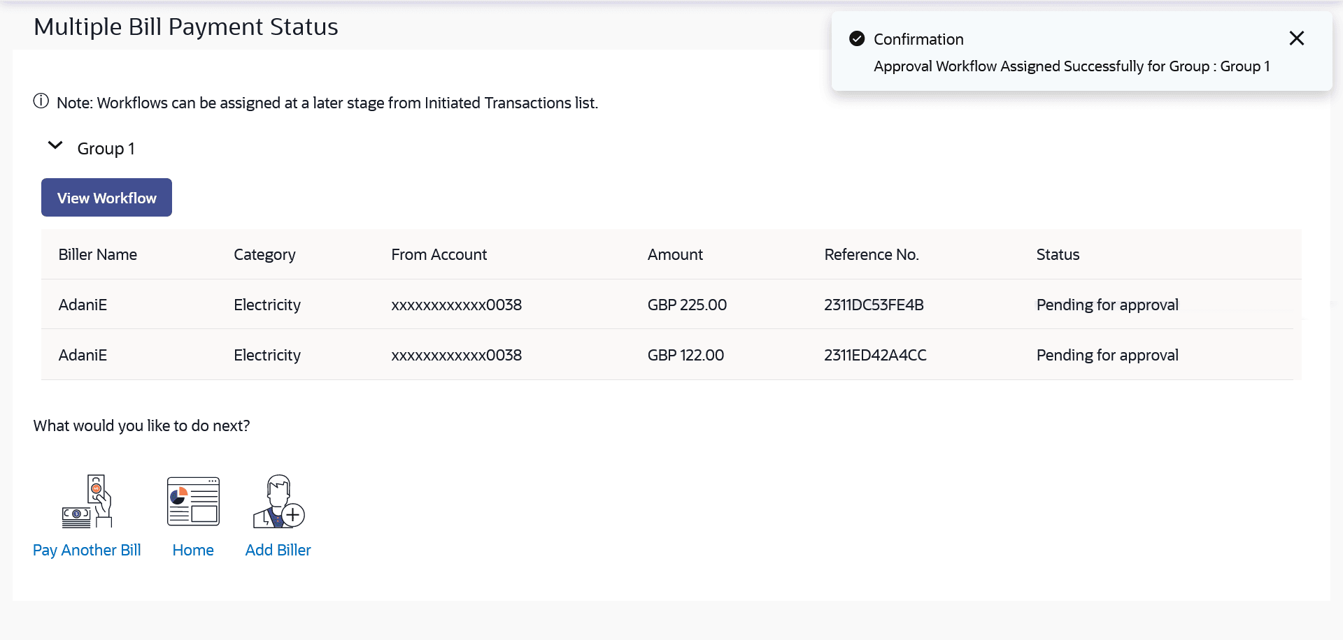This screenshot has width=1343, height=640.
Task: Select reference number 2311ED42A4CC
Action: (x=875, y=356)
